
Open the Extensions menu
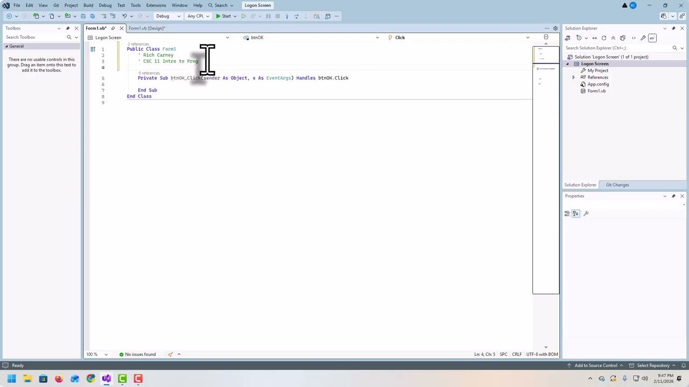click(156, 5)
